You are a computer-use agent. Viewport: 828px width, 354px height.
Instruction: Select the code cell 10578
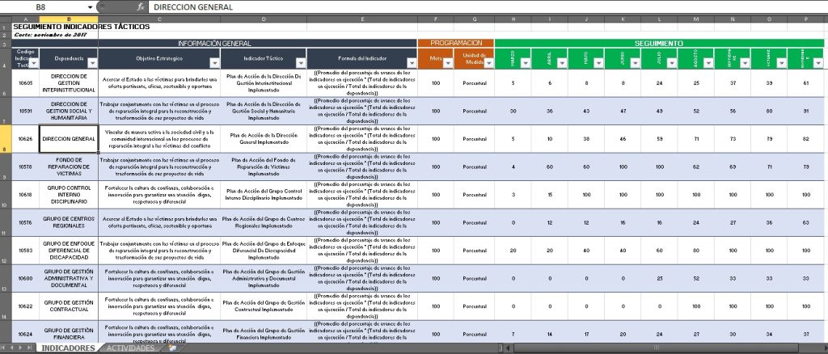pos(25,166)
